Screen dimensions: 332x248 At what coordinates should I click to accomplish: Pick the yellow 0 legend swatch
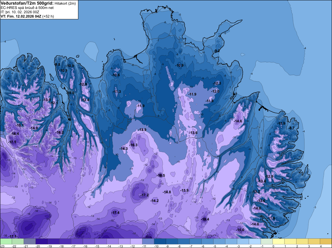(x=279, y=241)
